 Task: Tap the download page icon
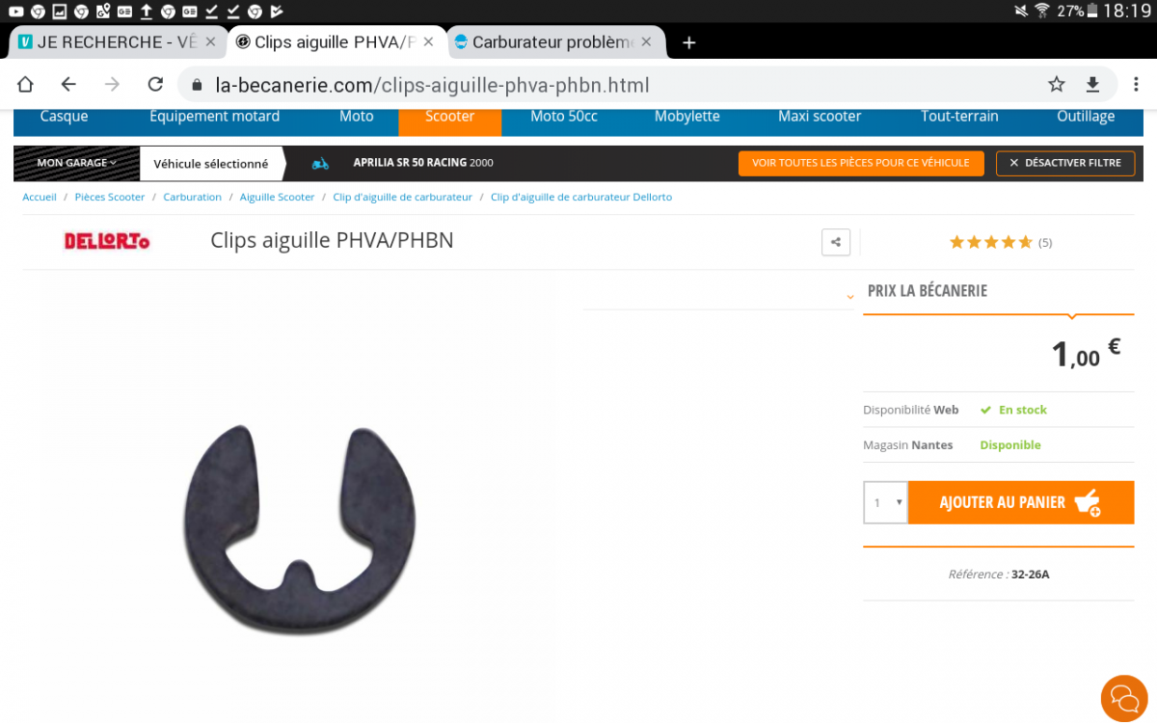[1092, 85]
